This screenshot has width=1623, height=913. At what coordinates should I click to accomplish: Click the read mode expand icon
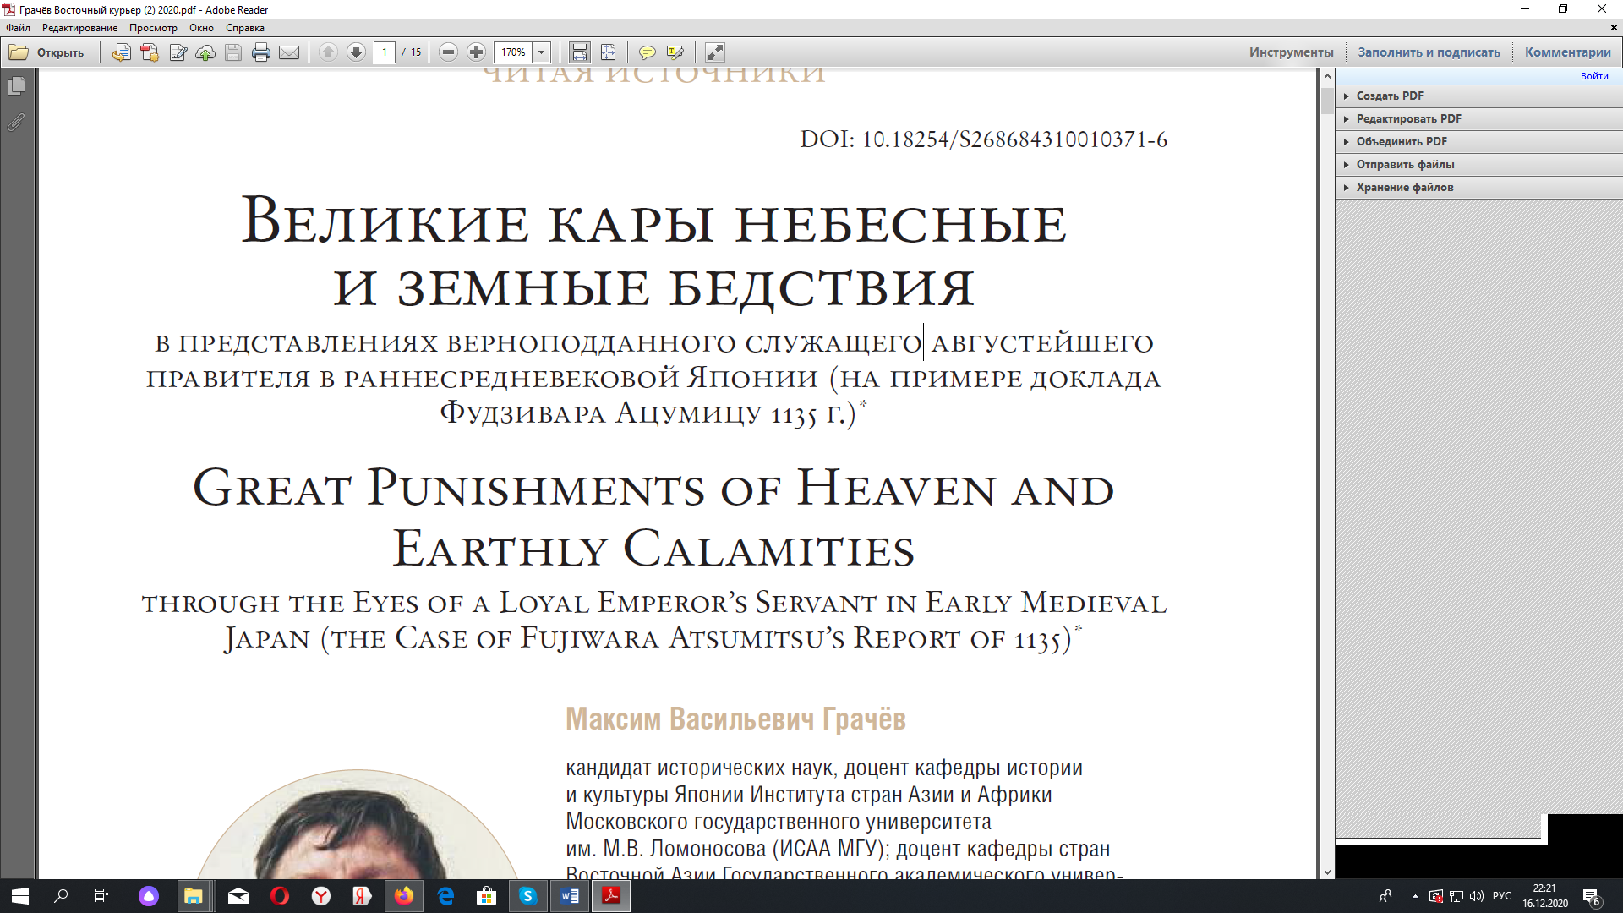(x=715, y=52)
